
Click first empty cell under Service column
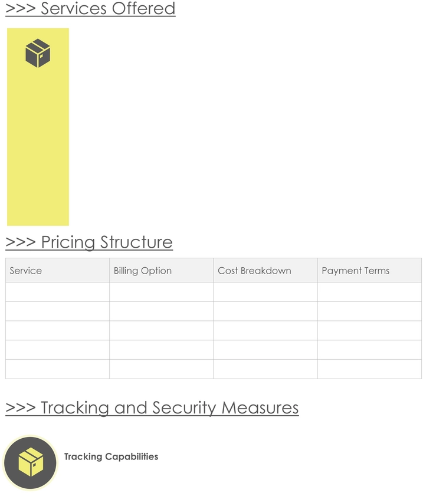(58, 292)
